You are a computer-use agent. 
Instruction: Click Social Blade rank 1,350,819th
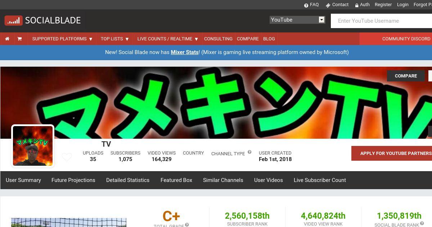click(x=399, y=216)
